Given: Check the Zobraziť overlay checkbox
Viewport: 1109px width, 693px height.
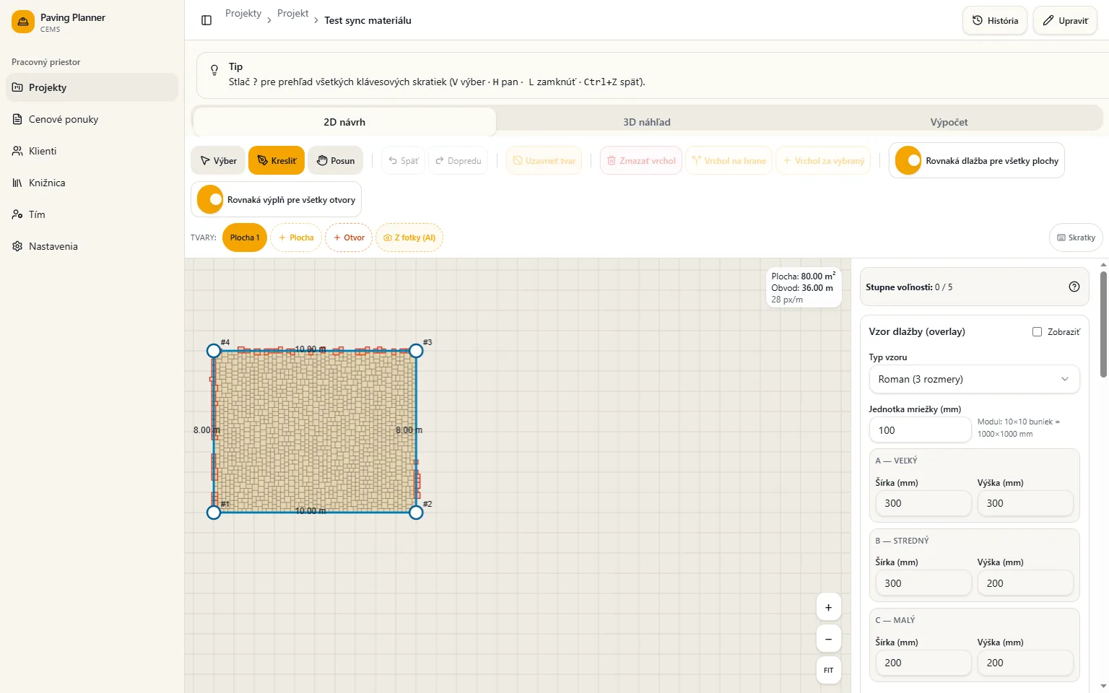Looking at the screenshot, I should tap(1037, 332).
